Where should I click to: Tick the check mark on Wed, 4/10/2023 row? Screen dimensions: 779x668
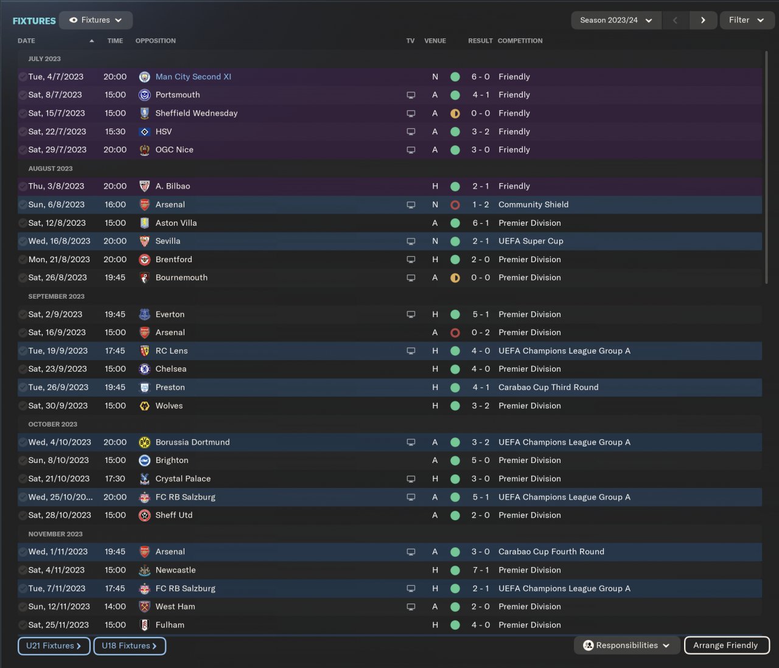coord(23,442)
